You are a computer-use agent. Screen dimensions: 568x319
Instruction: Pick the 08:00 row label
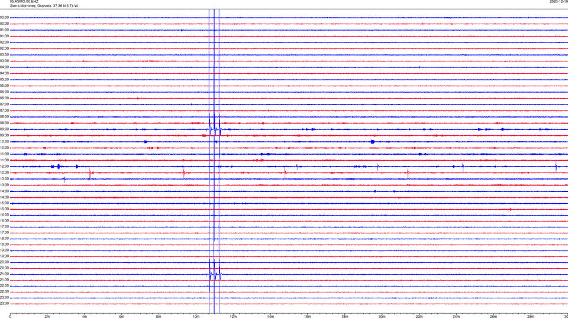coord(4,117)
